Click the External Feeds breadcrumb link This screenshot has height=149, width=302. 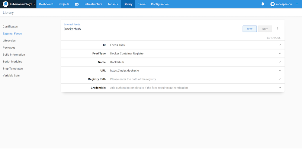72,24
